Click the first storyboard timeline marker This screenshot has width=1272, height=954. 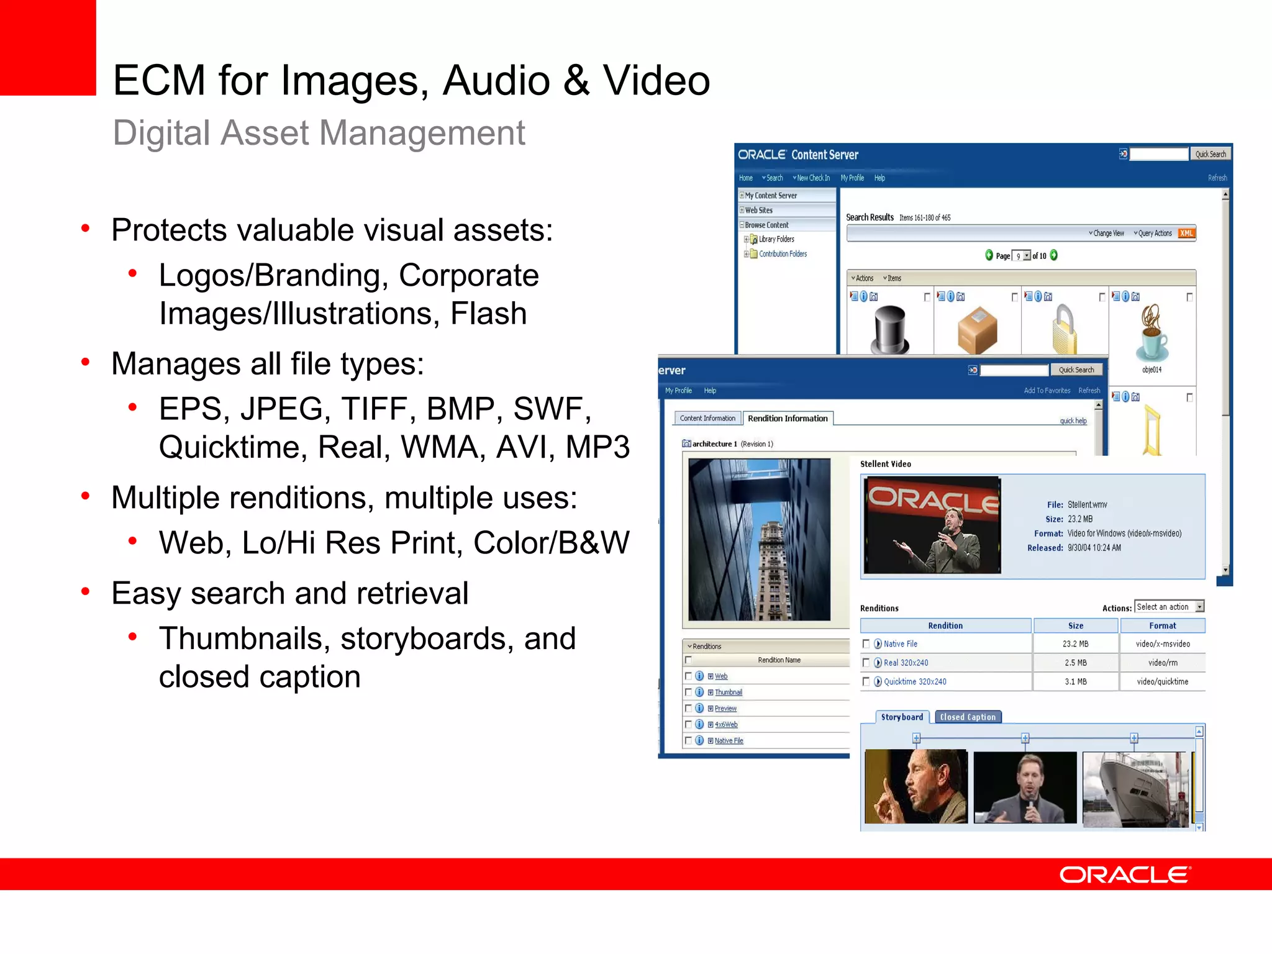(916, 738)
